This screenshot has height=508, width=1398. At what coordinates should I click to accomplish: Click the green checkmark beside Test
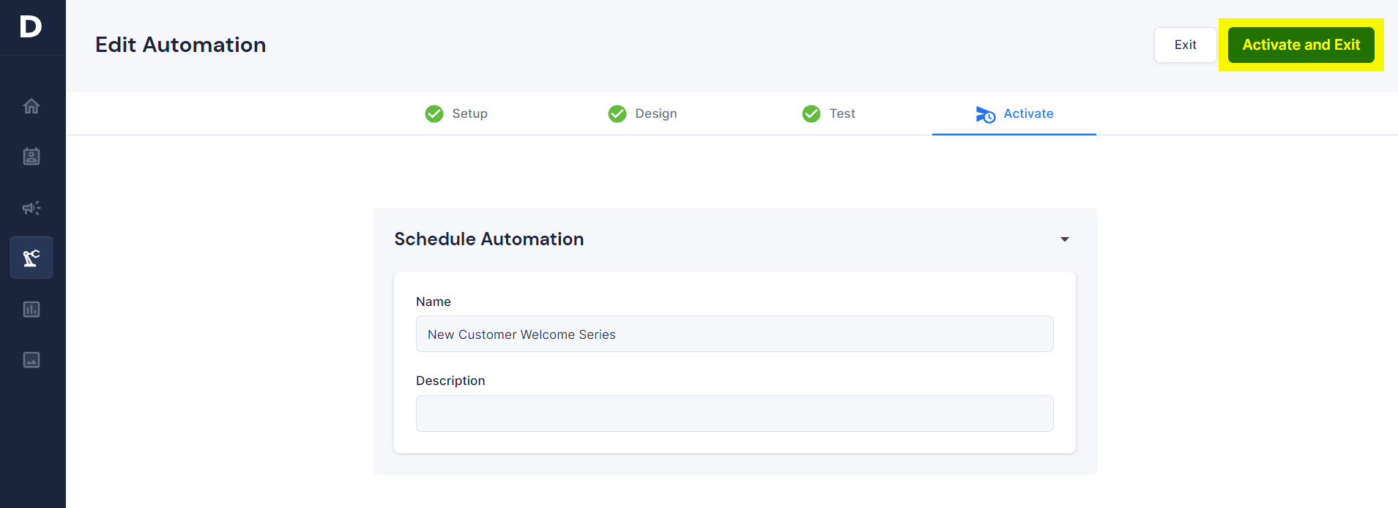811,113
